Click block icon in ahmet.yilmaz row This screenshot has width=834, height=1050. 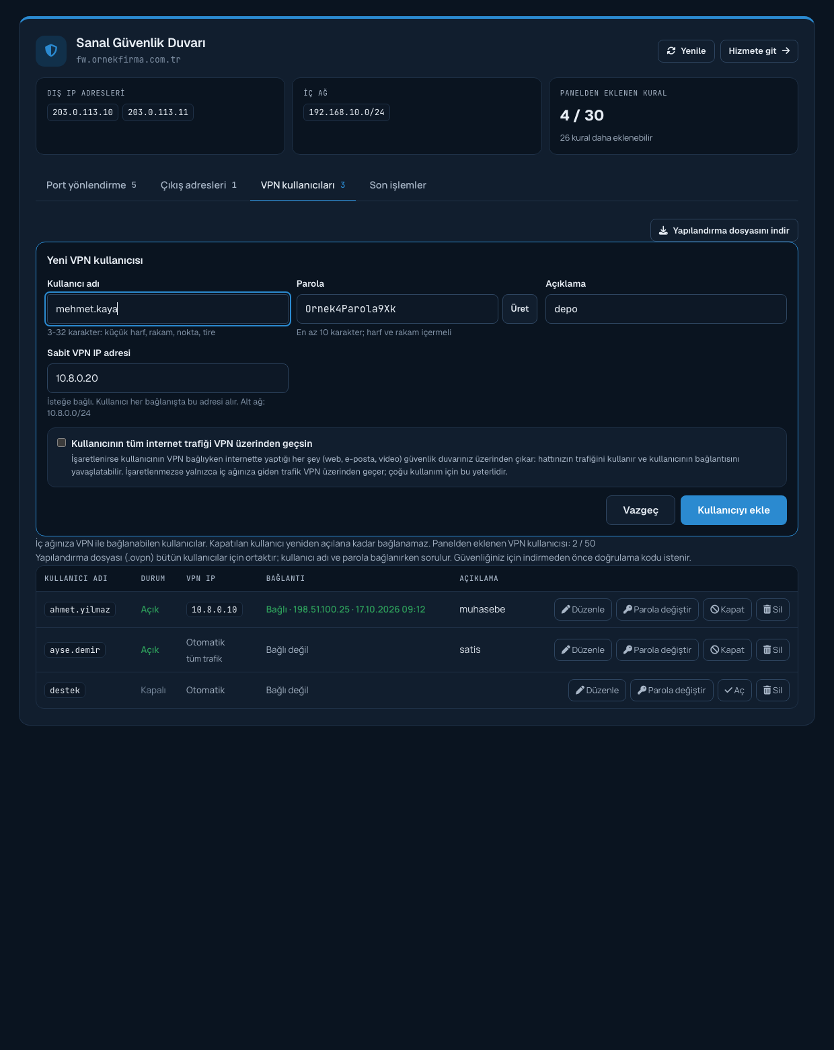click(715, 610)
